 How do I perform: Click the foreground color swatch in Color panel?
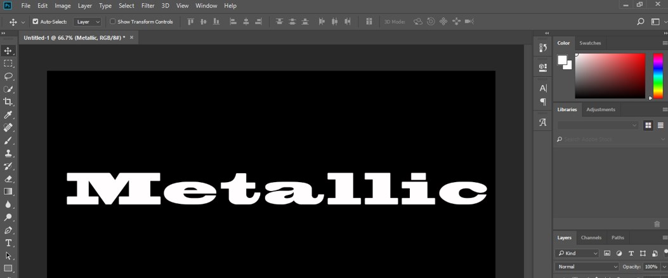[562, 60]
